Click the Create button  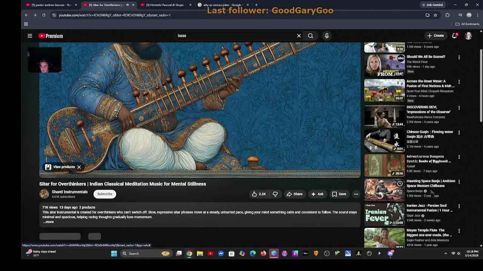pos(435,36)
